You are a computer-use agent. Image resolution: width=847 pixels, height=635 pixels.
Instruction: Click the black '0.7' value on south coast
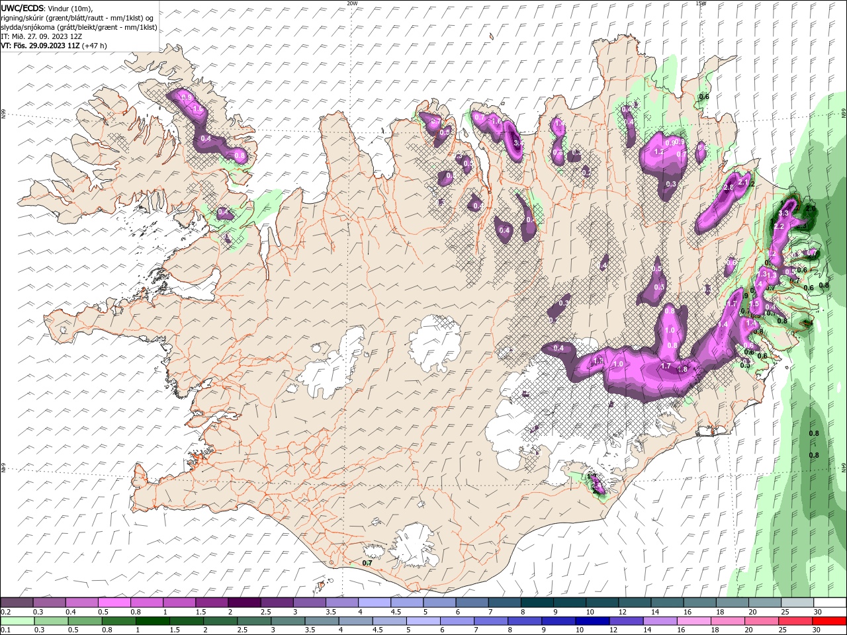coord(367,563)
